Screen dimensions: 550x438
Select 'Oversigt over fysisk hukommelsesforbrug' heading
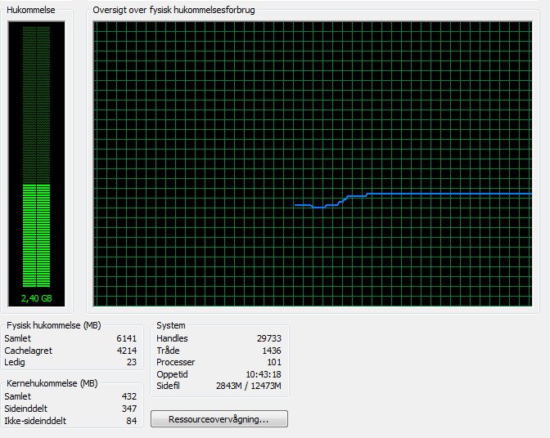[x=174, y=10]
